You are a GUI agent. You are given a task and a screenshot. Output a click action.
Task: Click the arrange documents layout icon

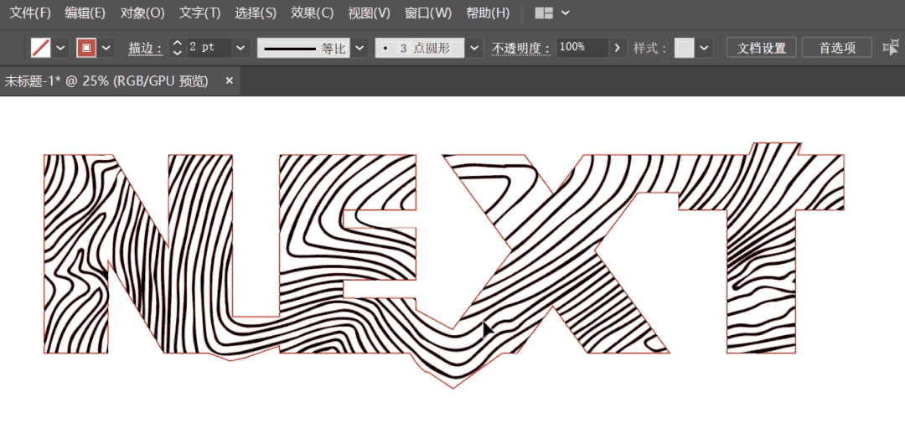pyautogui.click(x=544, y=13)
